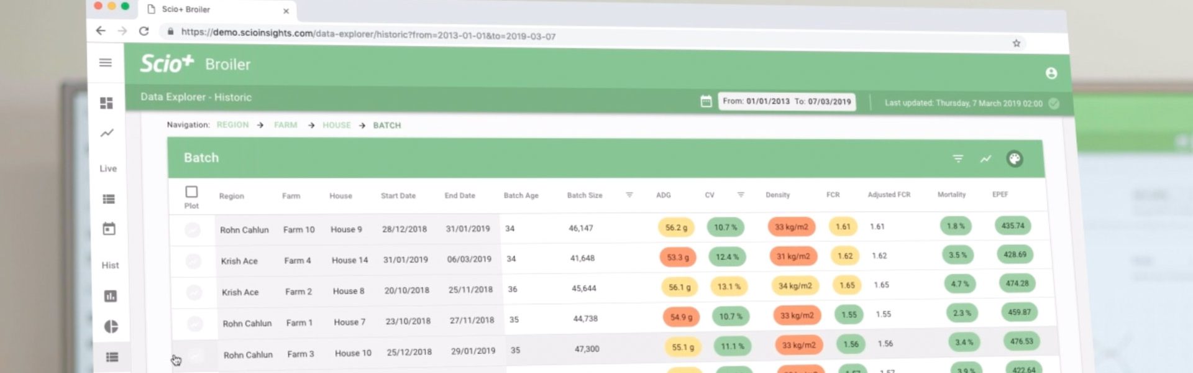Click the browser forward arrow
This screenshot has width=1193, height=373.
tap(122, 31)
